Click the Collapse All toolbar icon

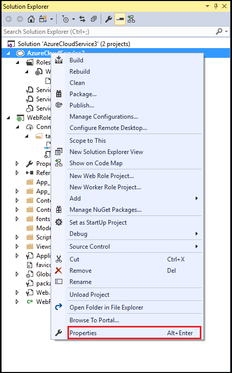click(x=94, y=19)
